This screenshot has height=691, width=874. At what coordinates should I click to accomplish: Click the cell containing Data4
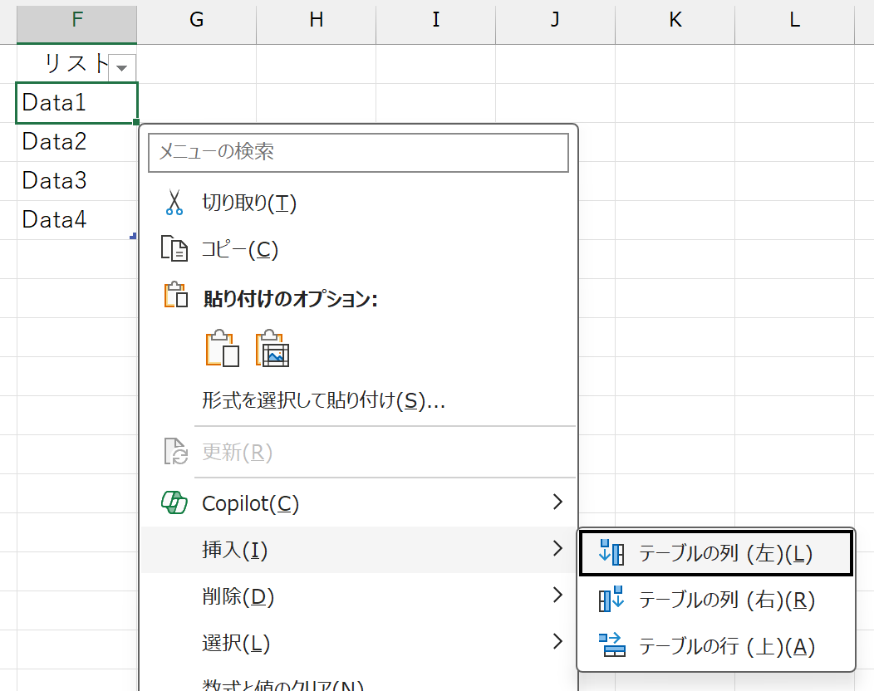coord(77,220)
